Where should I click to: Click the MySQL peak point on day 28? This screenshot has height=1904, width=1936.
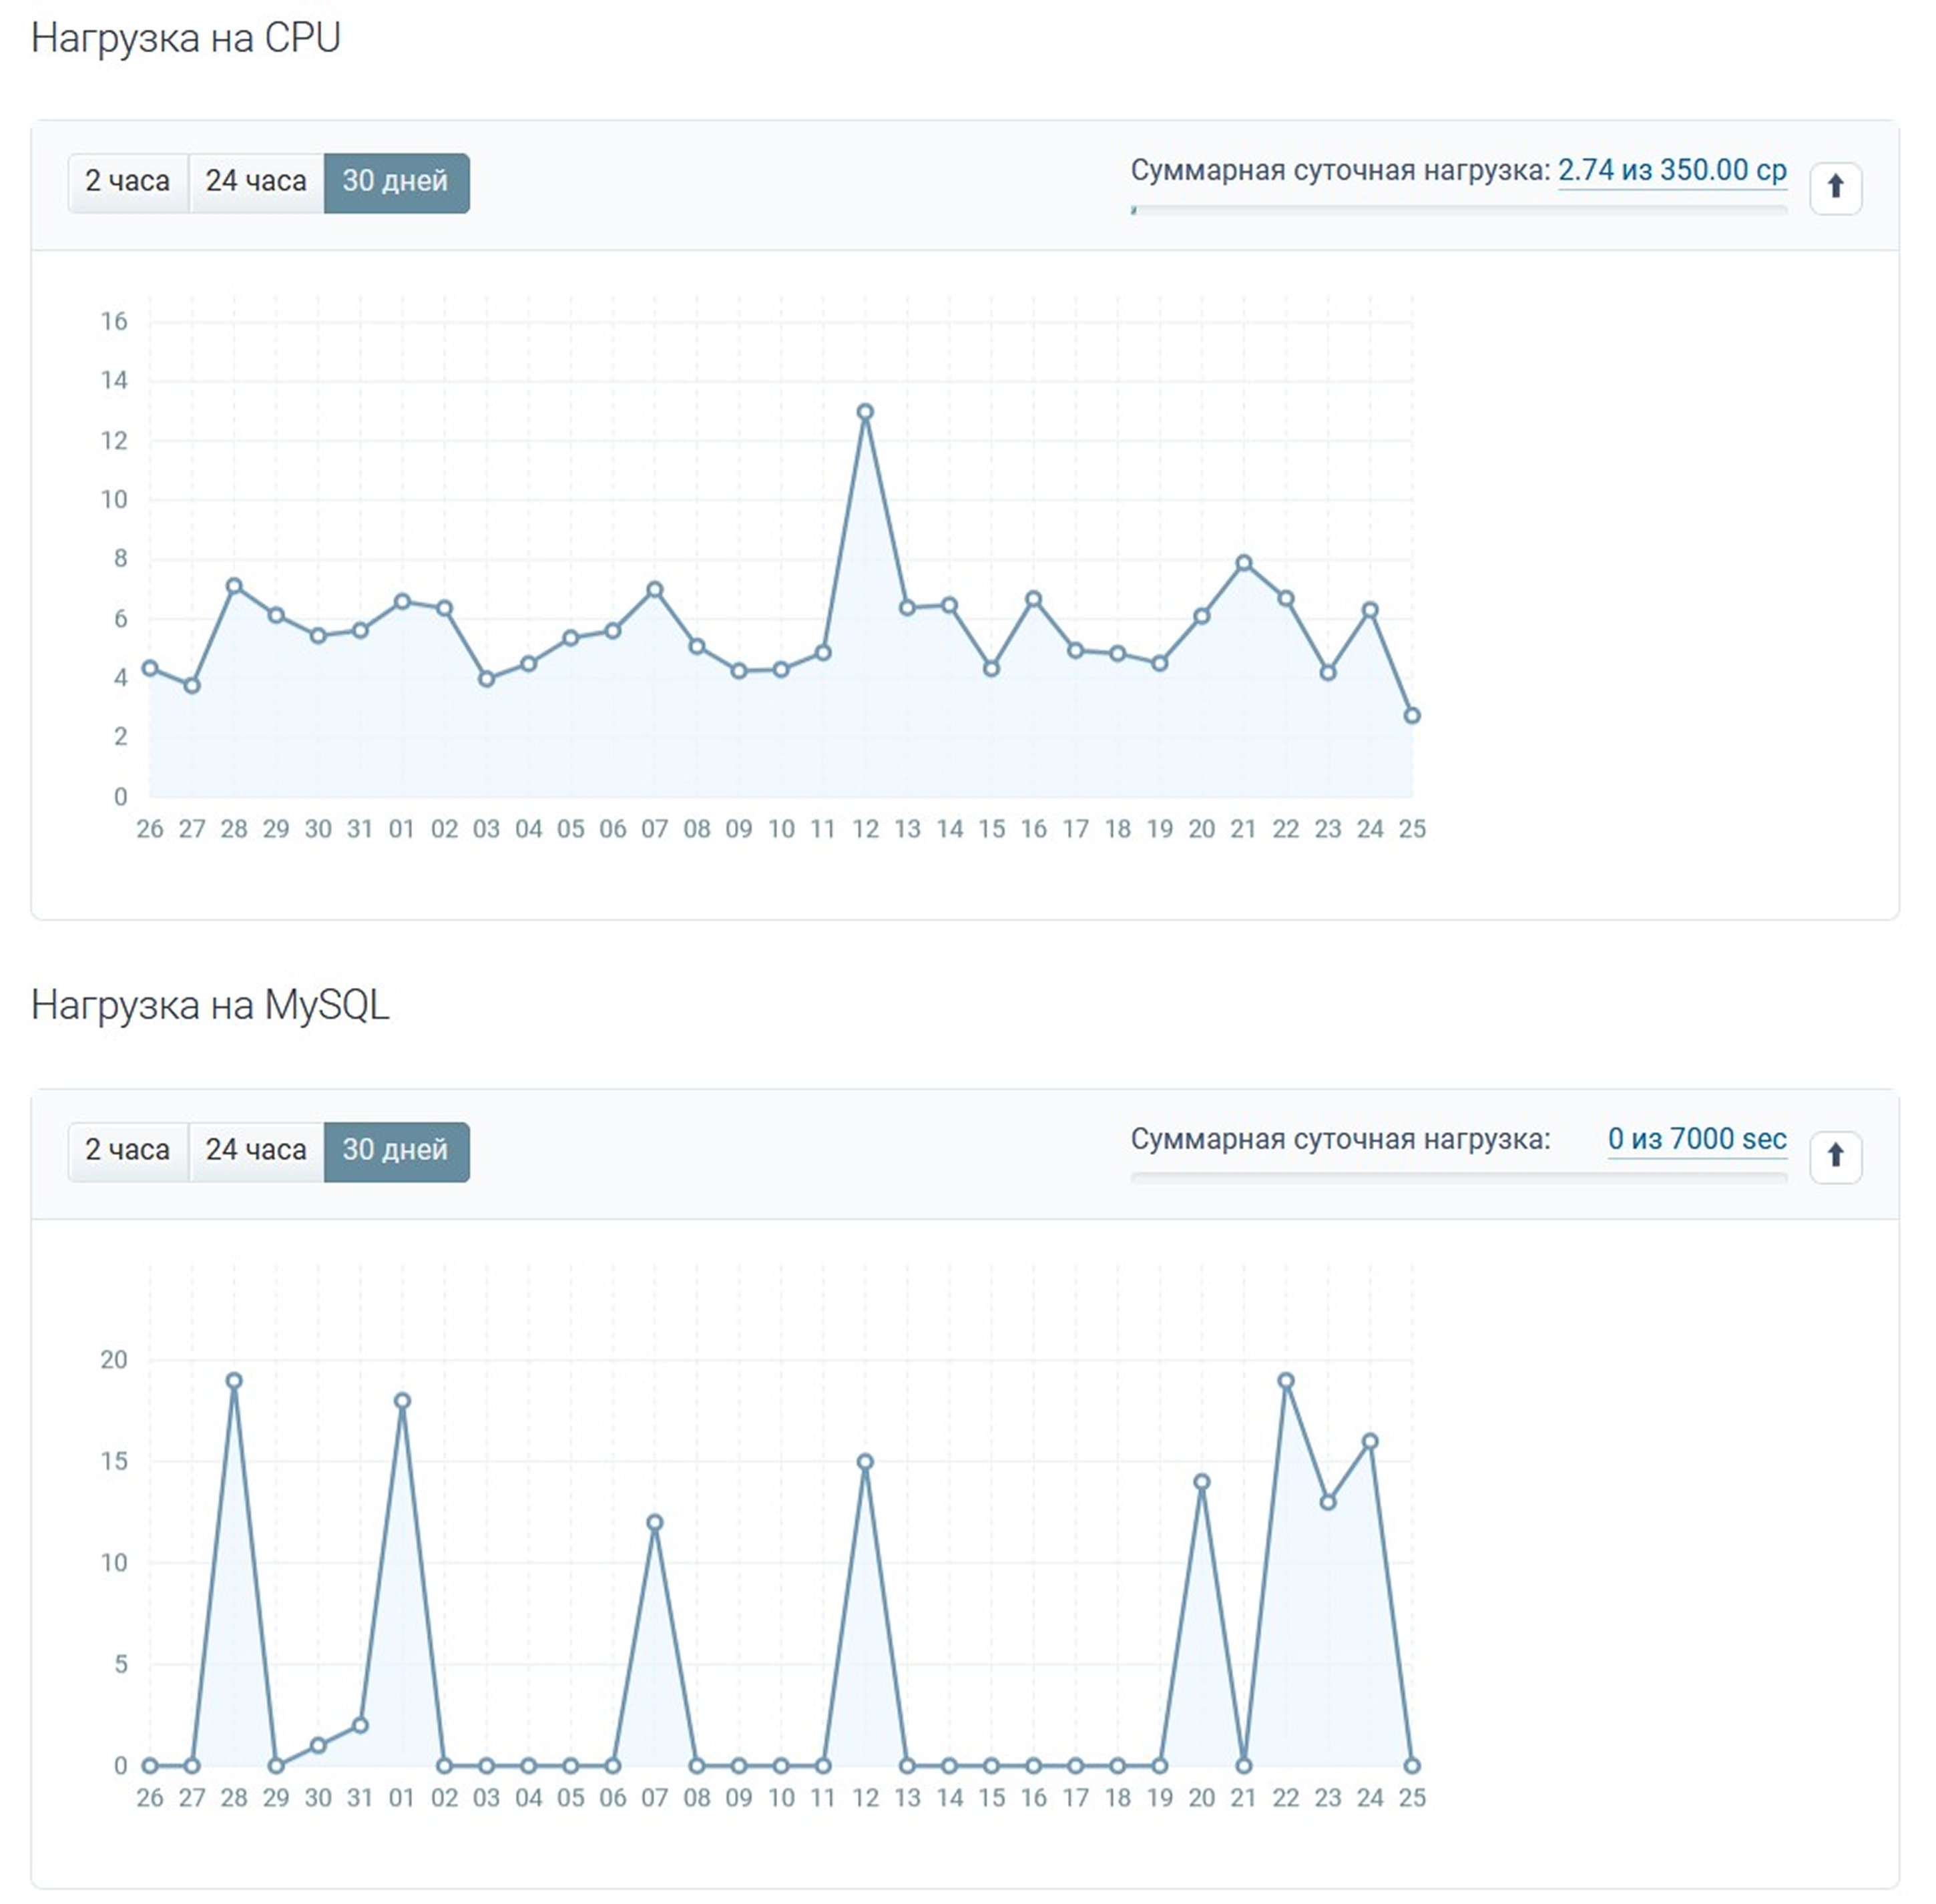pyautogui.click(x=234, y=1381)
